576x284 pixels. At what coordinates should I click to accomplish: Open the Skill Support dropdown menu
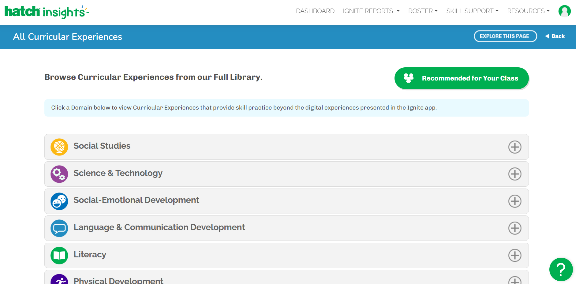(472, 11)
